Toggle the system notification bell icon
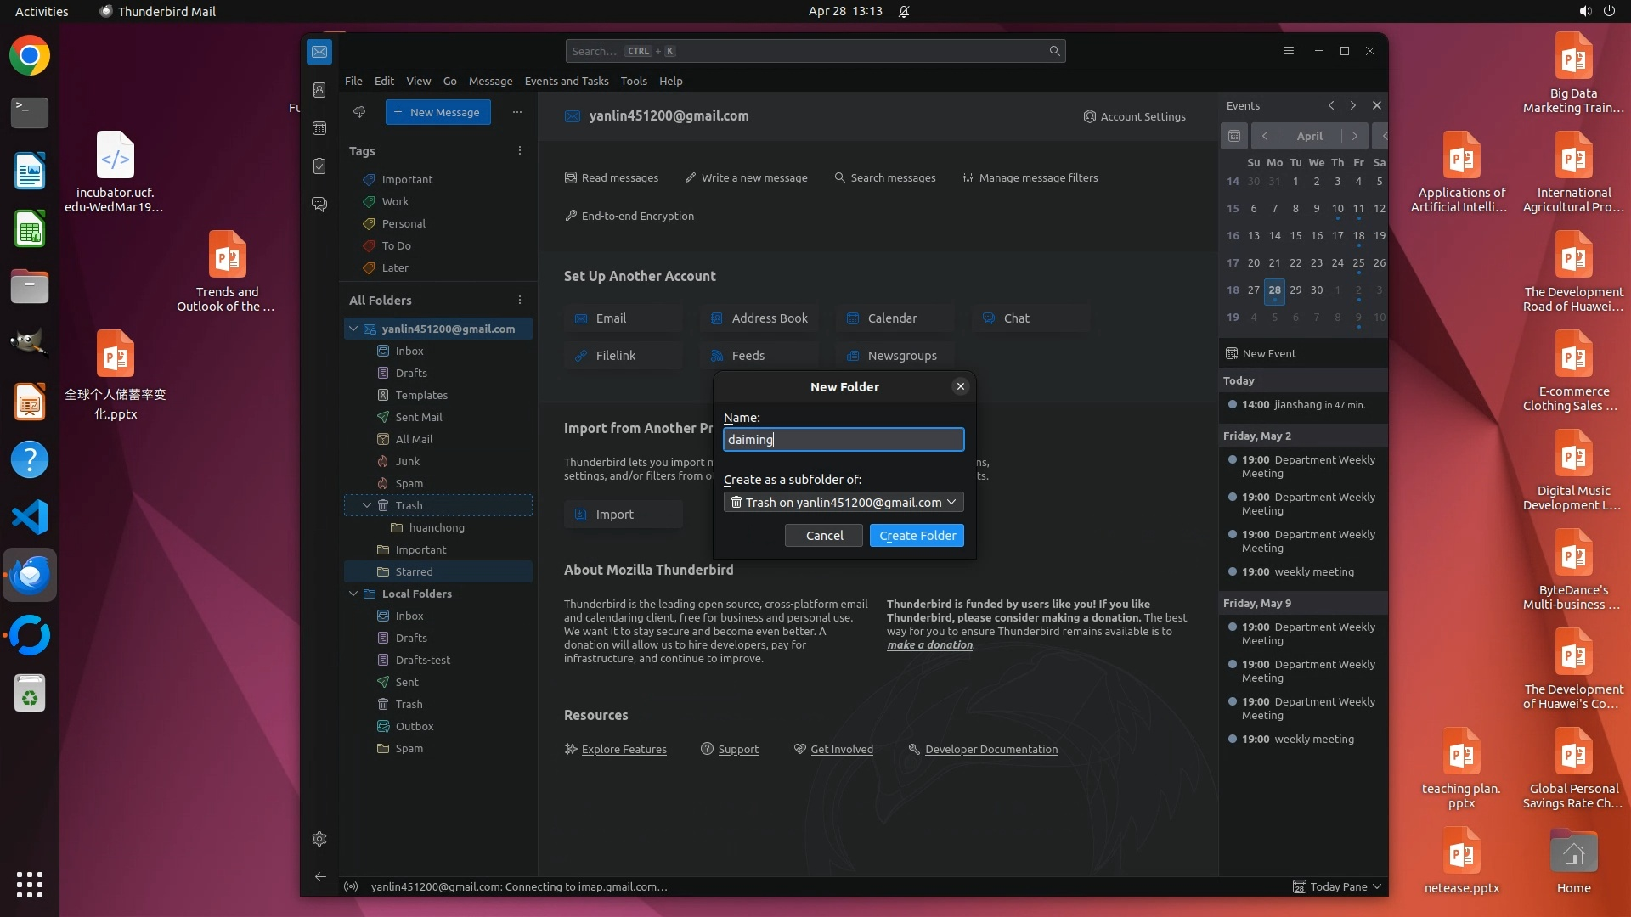The image size is (1631, 917). 904,11
